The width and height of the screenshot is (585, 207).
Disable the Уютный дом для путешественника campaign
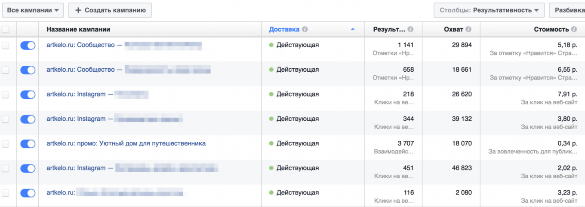(28, 144)
